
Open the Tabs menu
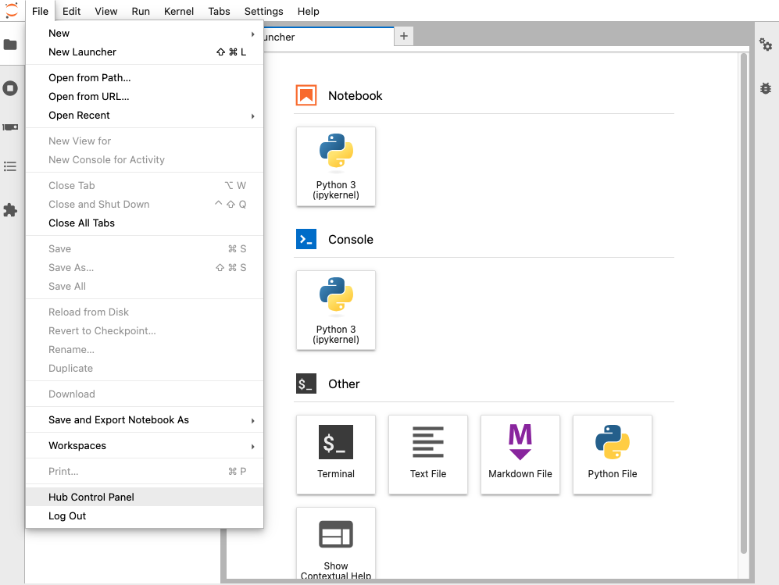pos(219,11)
